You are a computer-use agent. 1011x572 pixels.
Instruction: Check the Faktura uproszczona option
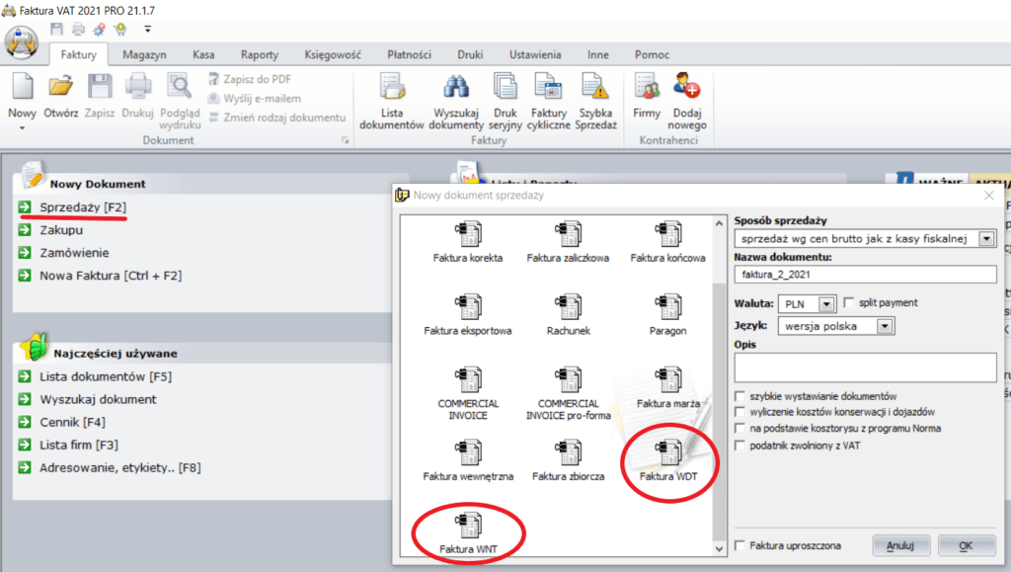[x=740, y=546]
